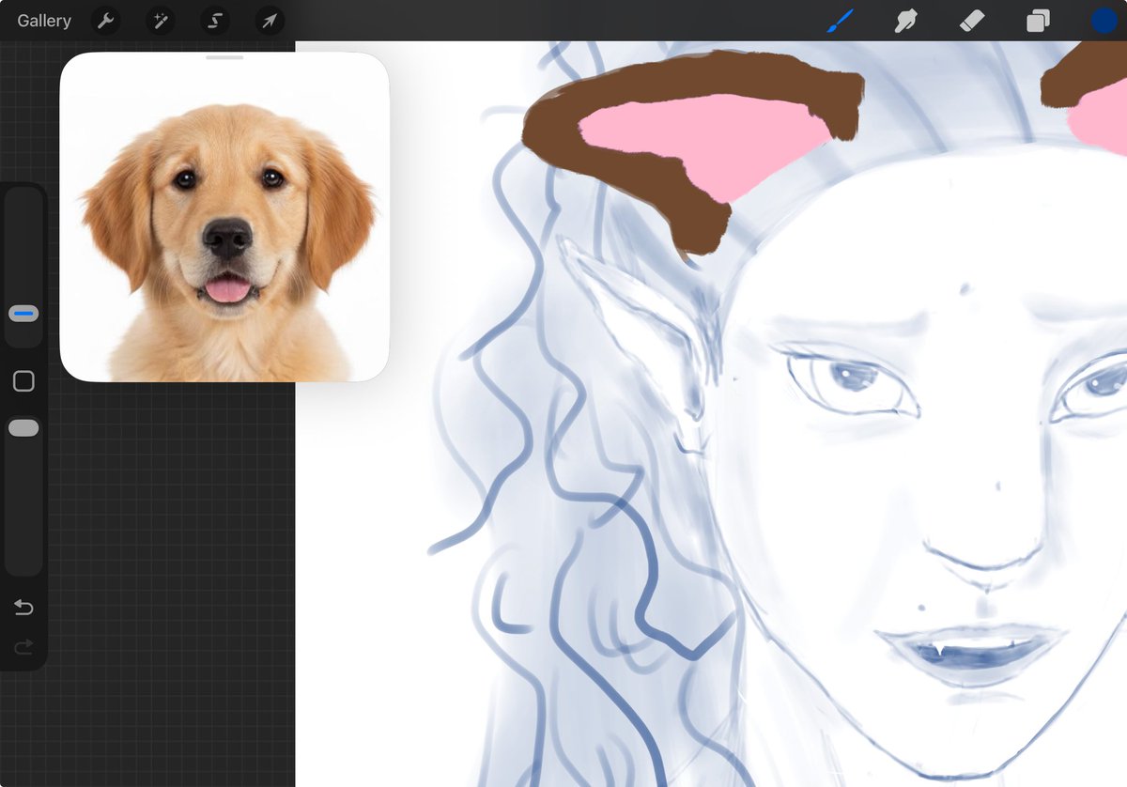Click the brush opacity slider handle
The width and height of the screenshot is (1127, 787).
click(x=23, y=428)
